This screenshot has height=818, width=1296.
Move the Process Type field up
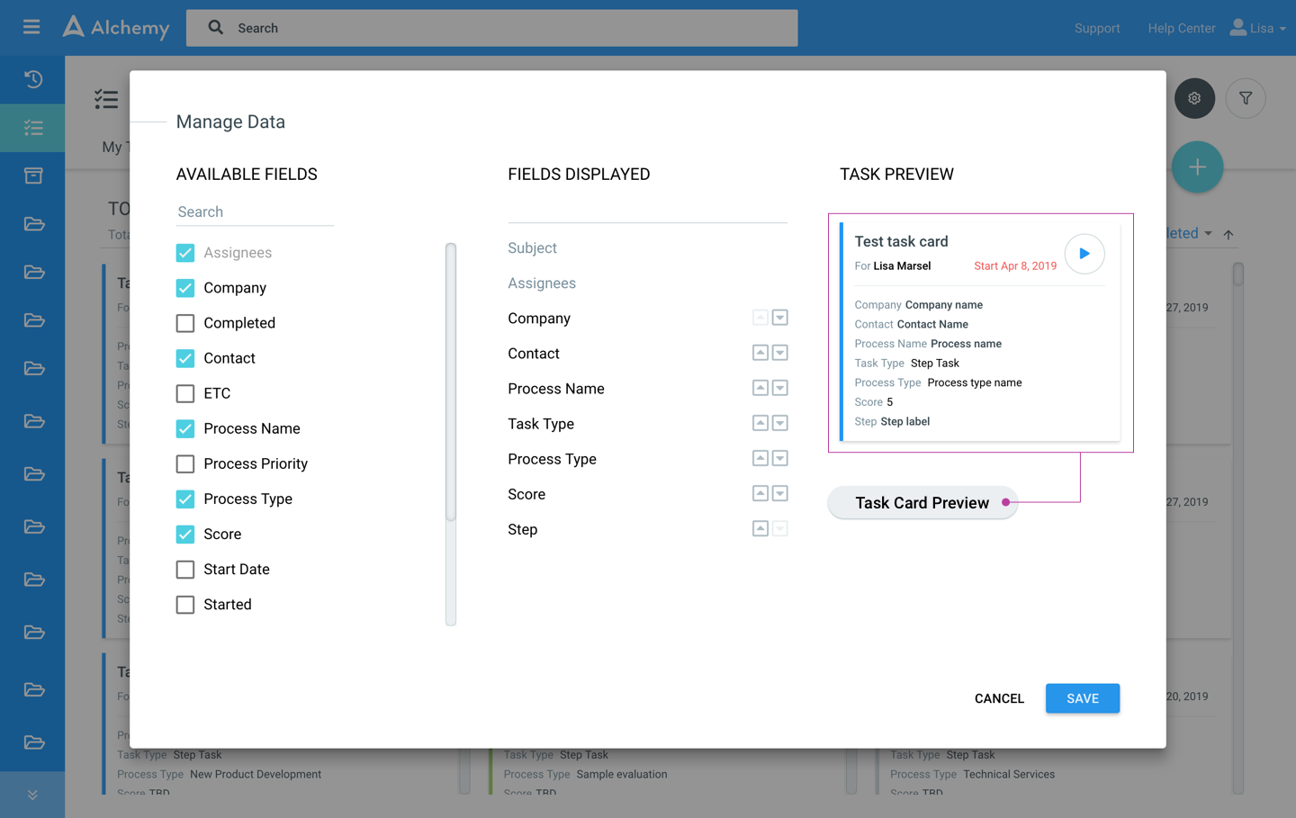click(x=760, y=458)
